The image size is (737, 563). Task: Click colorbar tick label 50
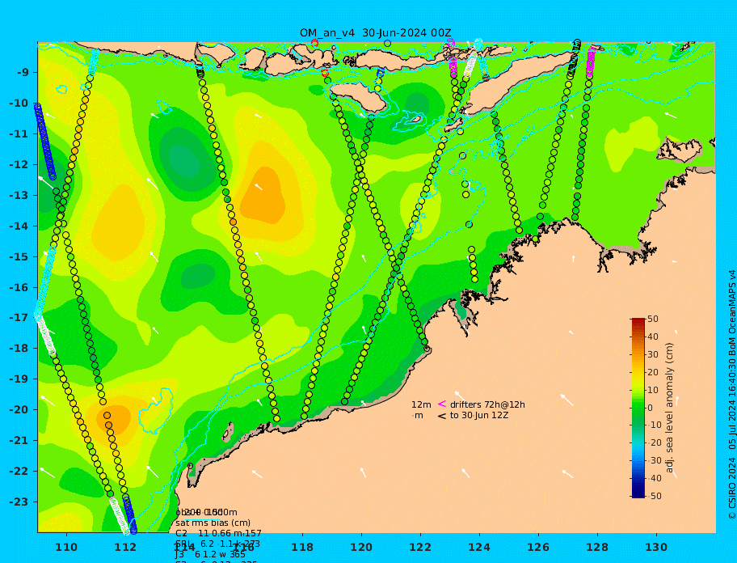[652, 319]
